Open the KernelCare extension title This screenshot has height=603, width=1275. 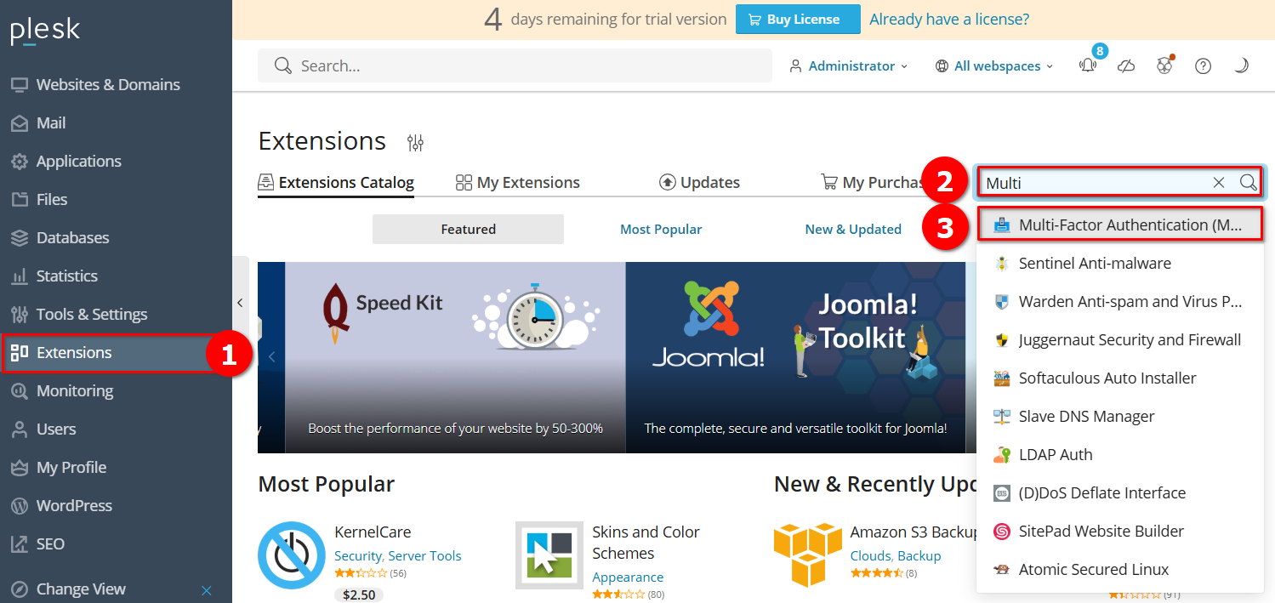click(x=373, y=532)
